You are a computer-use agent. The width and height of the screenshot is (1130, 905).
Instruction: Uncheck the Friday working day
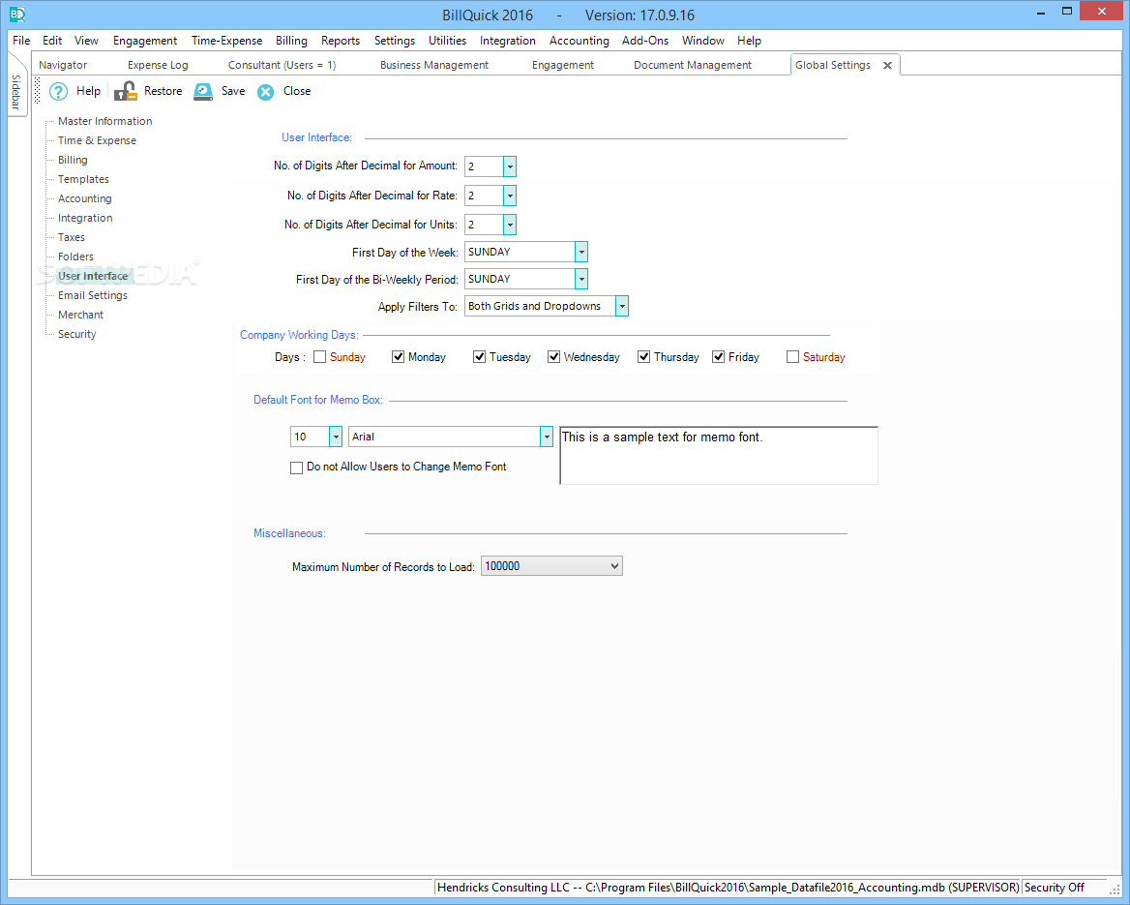coord(718,357)
